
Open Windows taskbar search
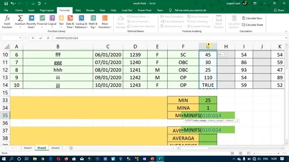pyautogui.click(x=11, y=159)
